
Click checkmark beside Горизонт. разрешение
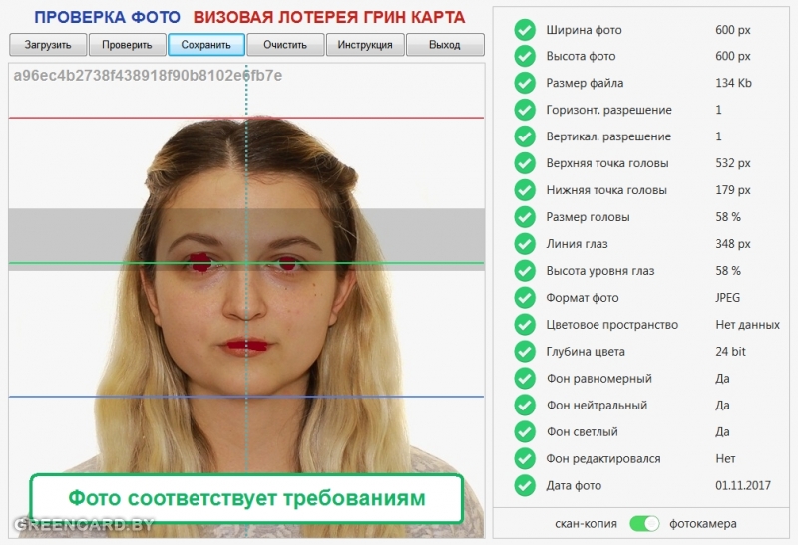pos(525,110)
